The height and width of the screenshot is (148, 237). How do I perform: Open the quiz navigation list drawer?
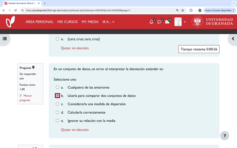click(5, 39)
